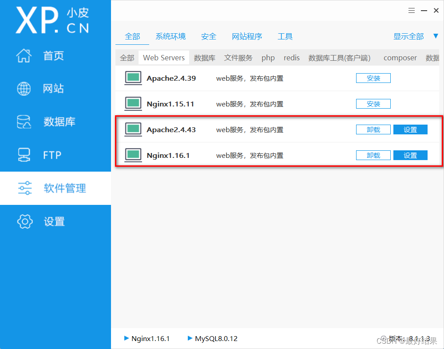Screen dimensions: 444x349
Task: Uninstall Nginx1.16.1 with 卸载 button
Action: 373,155
